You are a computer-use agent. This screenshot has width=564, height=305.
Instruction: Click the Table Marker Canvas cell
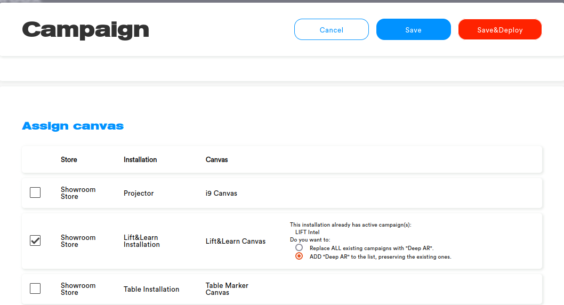(227, 289)
